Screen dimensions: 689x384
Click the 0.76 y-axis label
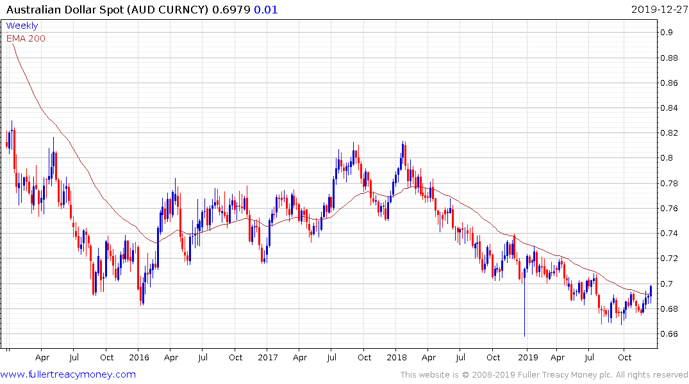(669, 209)
